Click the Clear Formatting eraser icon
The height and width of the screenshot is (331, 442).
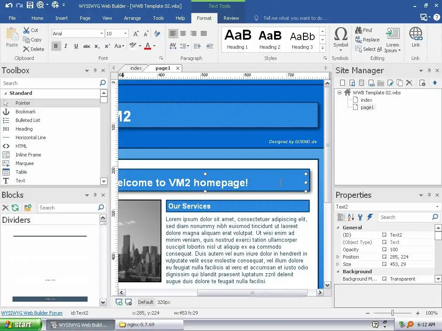(x=157, y=34)
